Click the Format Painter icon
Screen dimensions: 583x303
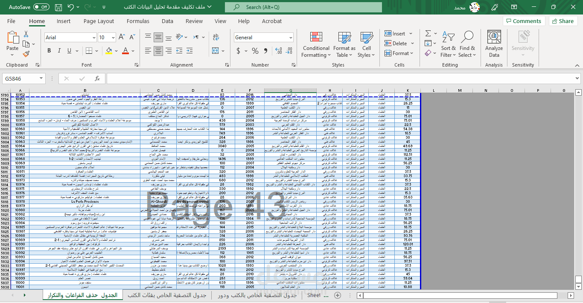(26, 53)
